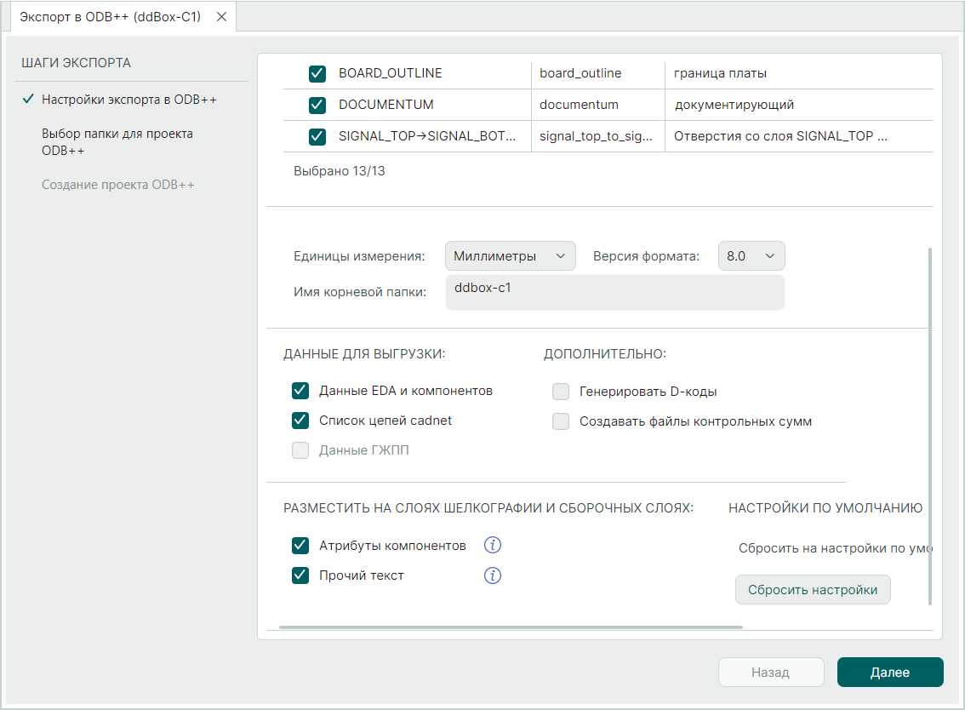Uncheck the DOCUMENTUM layer checkbox
Viewport: 965px width, 710px height.
[x=317, y=106]
